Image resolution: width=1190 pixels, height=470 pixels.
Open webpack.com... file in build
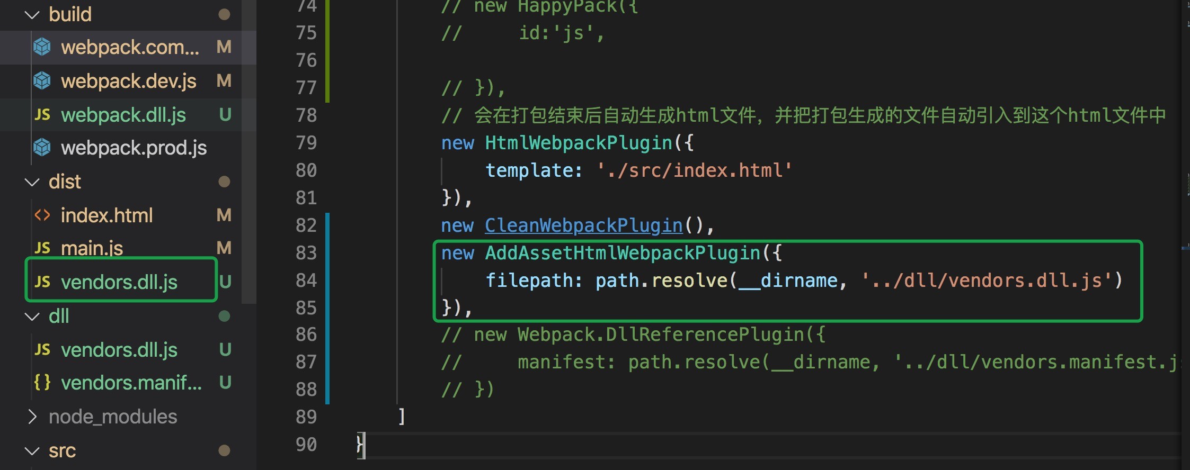coord(130,48)
